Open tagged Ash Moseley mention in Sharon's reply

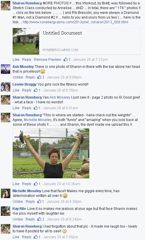[x=60, y=97]
